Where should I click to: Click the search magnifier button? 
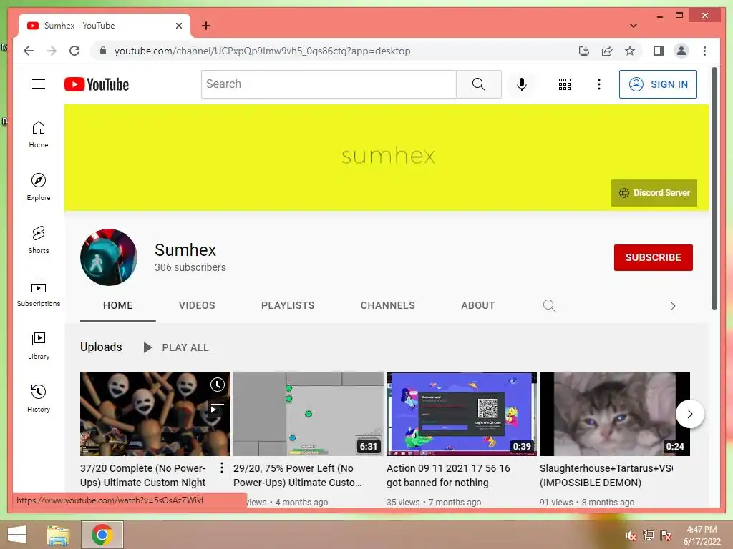click(x=479, y=84)
